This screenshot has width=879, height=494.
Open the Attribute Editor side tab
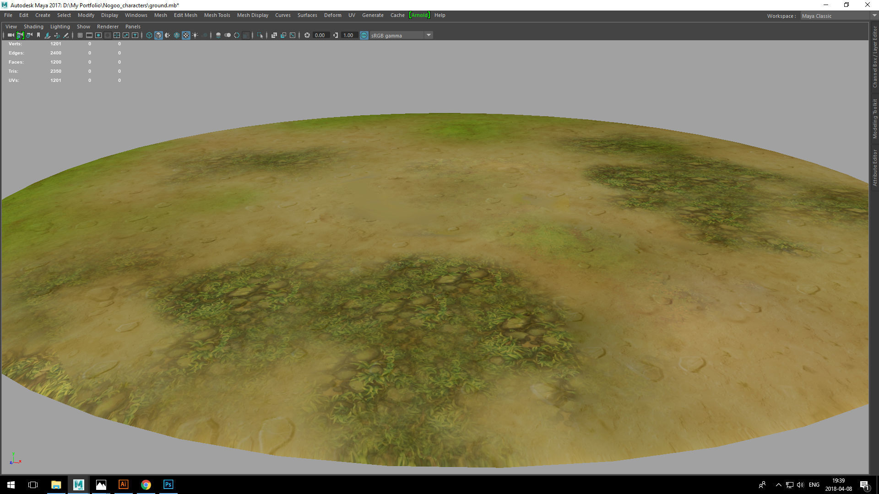pyautogui.click(x=874, y=167)
